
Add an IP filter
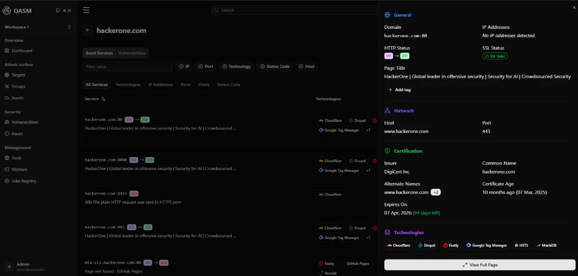tap(184, 66)
